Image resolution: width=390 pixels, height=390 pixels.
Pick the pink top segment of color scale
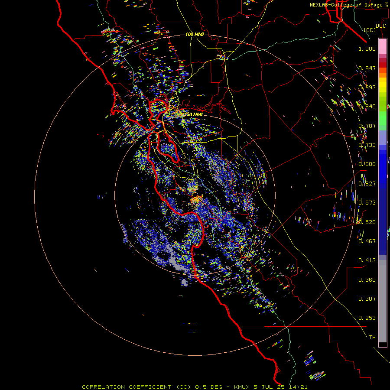coord(383,46)
